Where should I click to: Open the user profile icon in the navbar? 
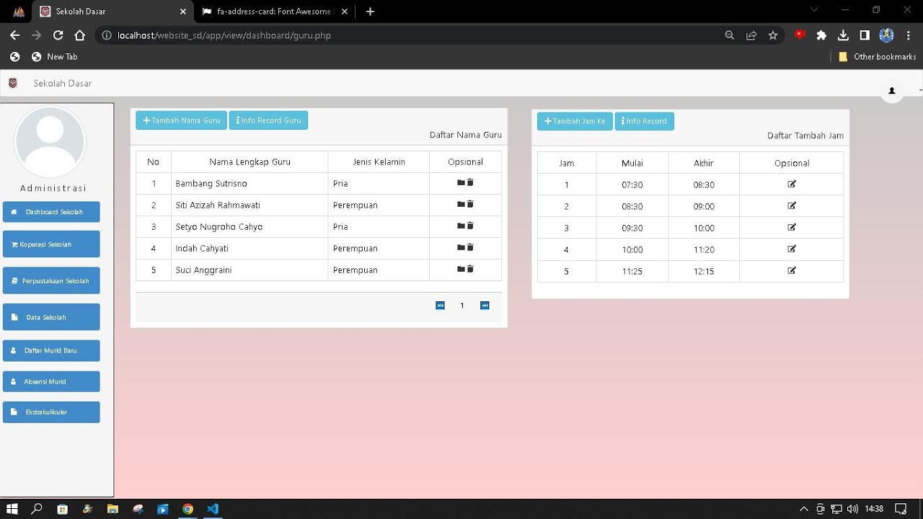pyautogui.click(x=892, y=91)
